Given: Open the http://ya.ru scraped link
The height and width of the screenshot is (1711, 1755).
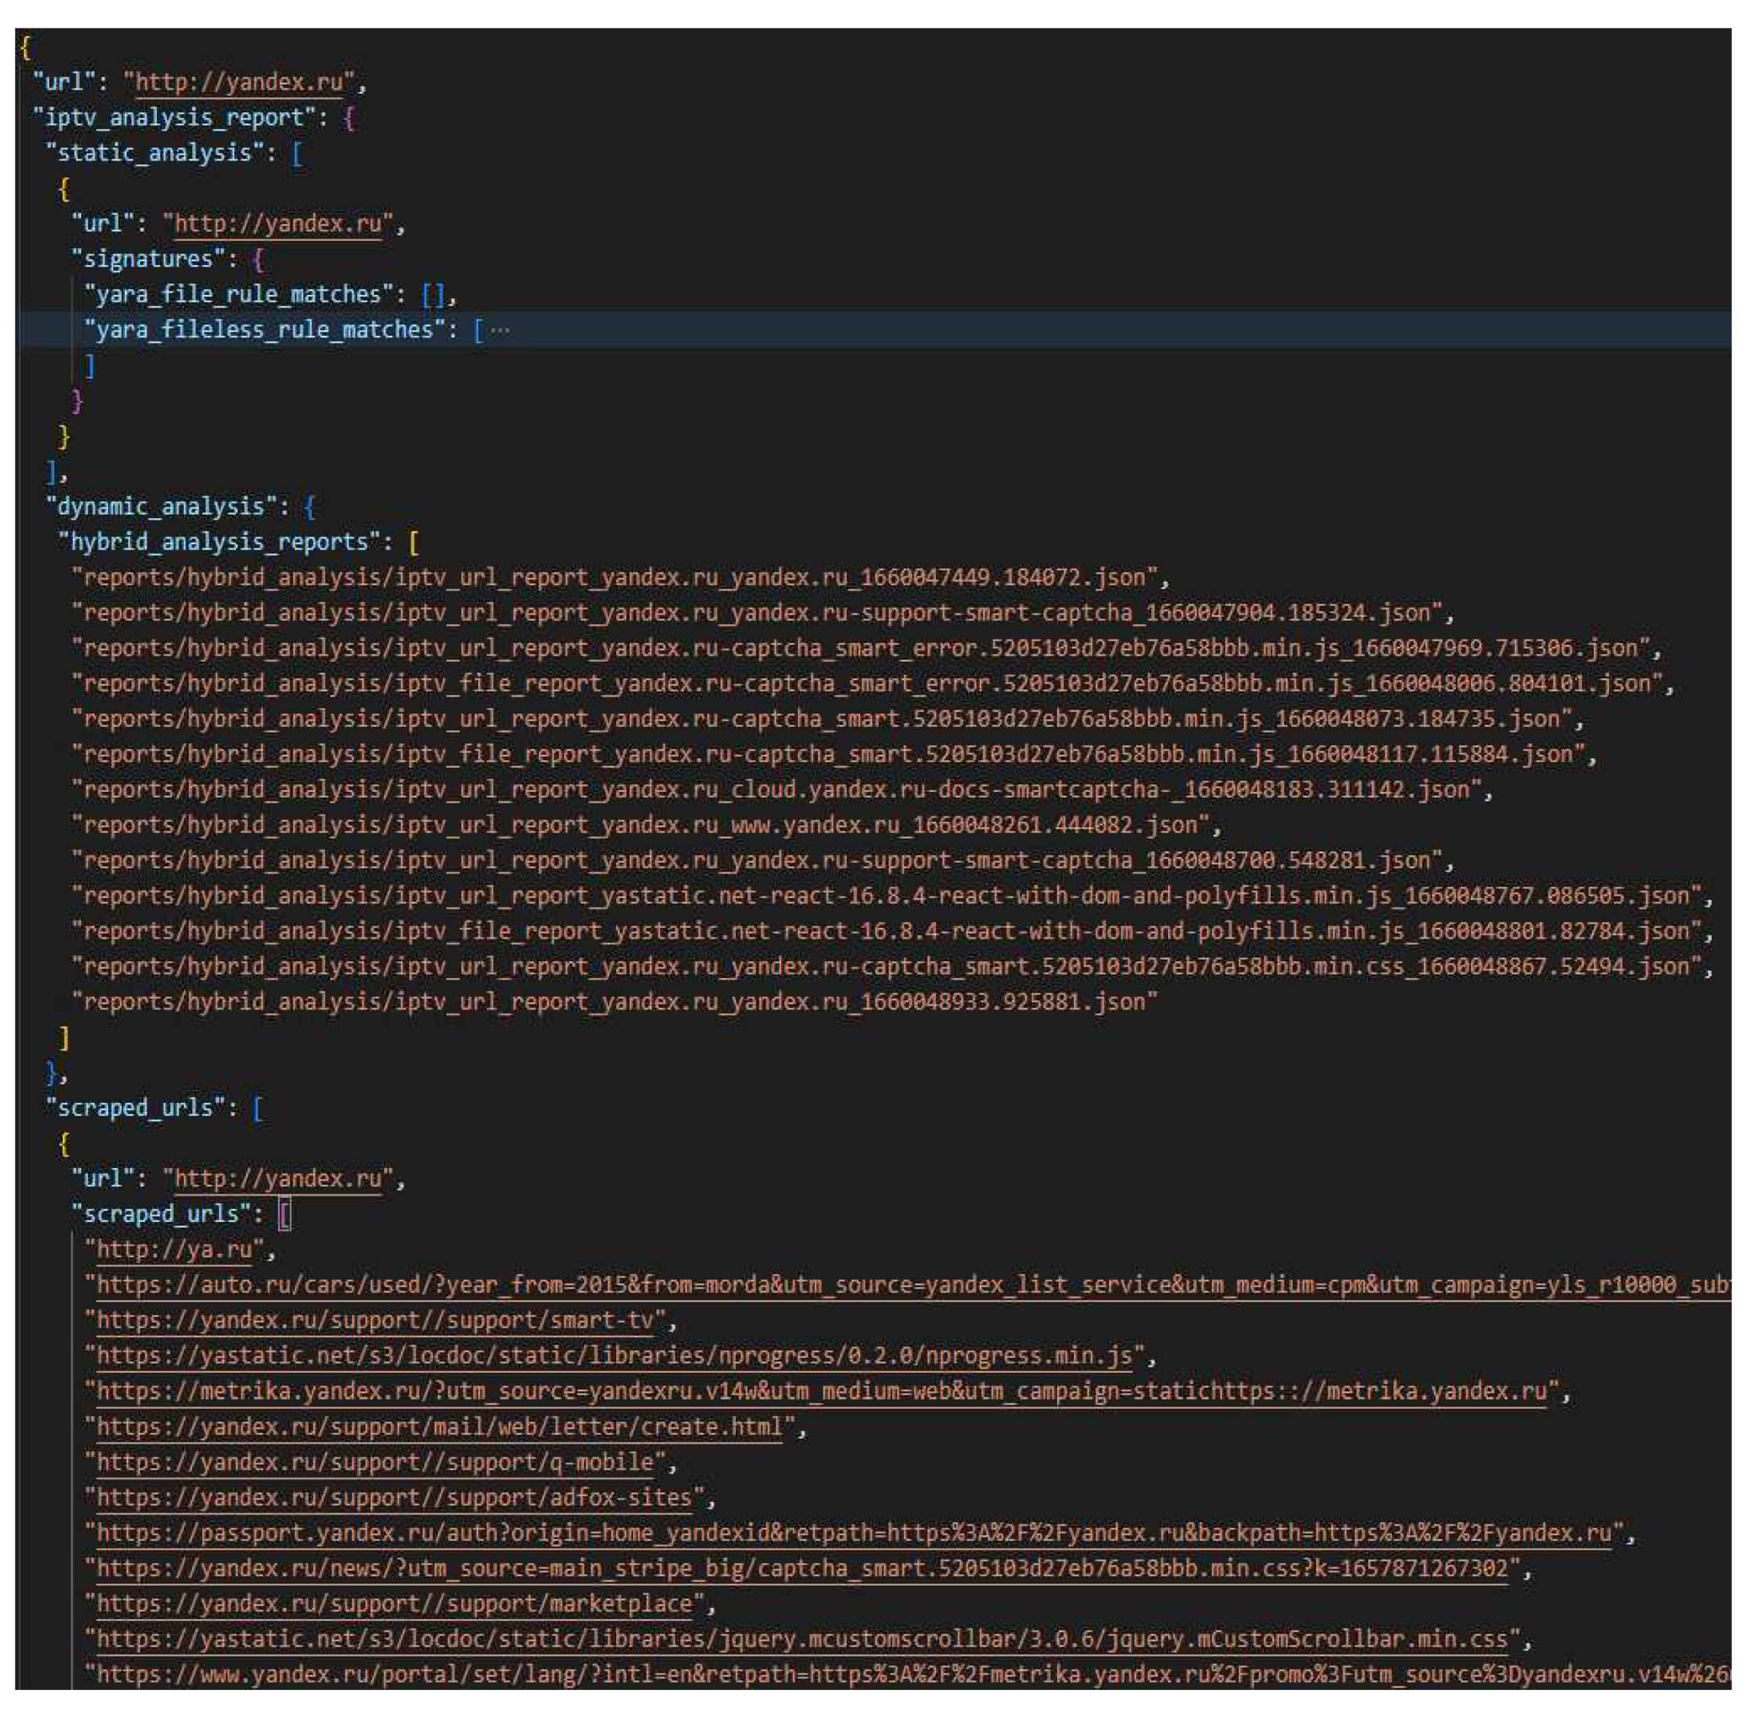Looking at the screenshot, I should (x=174, y=1250).
